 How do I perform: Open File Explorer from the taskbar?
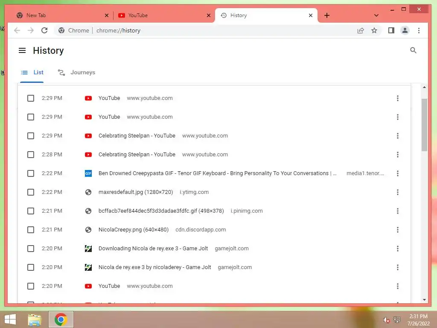[x=35, y=319]
